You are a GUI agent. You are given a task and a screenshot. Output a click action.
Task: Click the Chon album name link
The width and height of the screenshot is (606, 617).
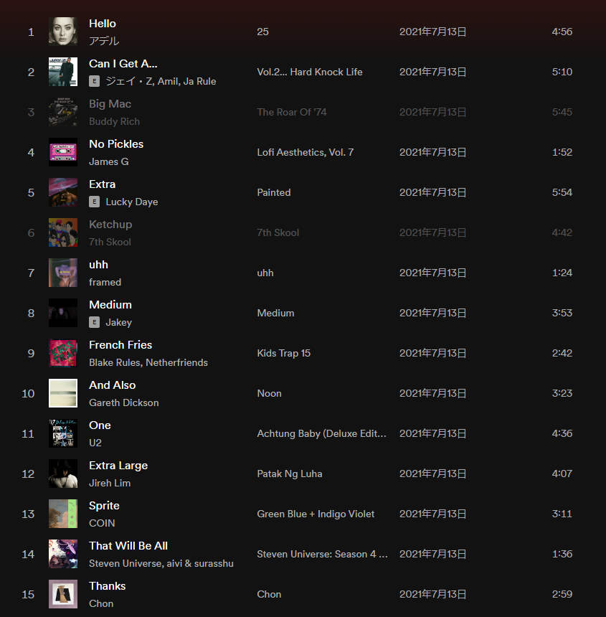click(x=269, y=594)
